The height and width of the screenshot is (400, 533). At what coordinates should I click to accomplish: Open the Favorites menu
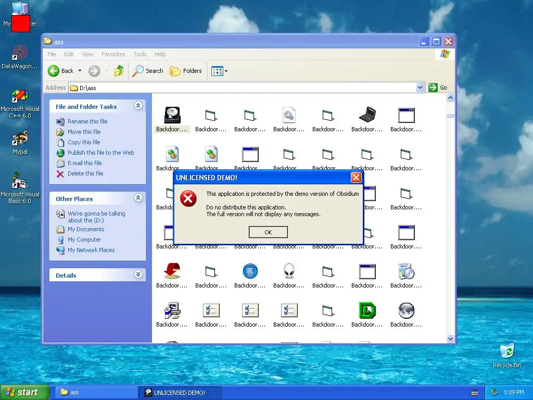(113, 54)
